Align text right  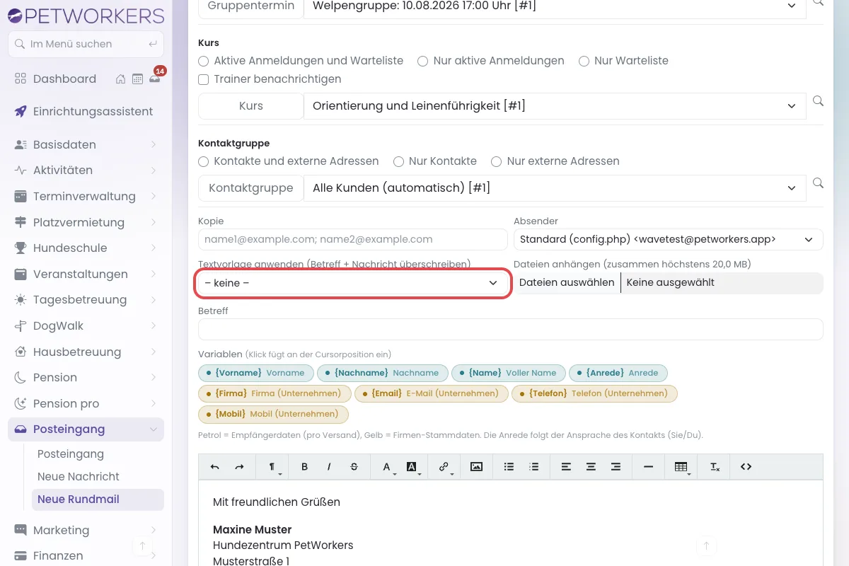616,467
